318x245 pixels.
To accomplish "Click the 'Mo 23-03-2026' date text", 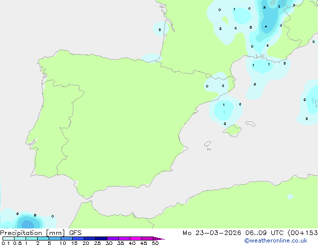I will 212,233.
